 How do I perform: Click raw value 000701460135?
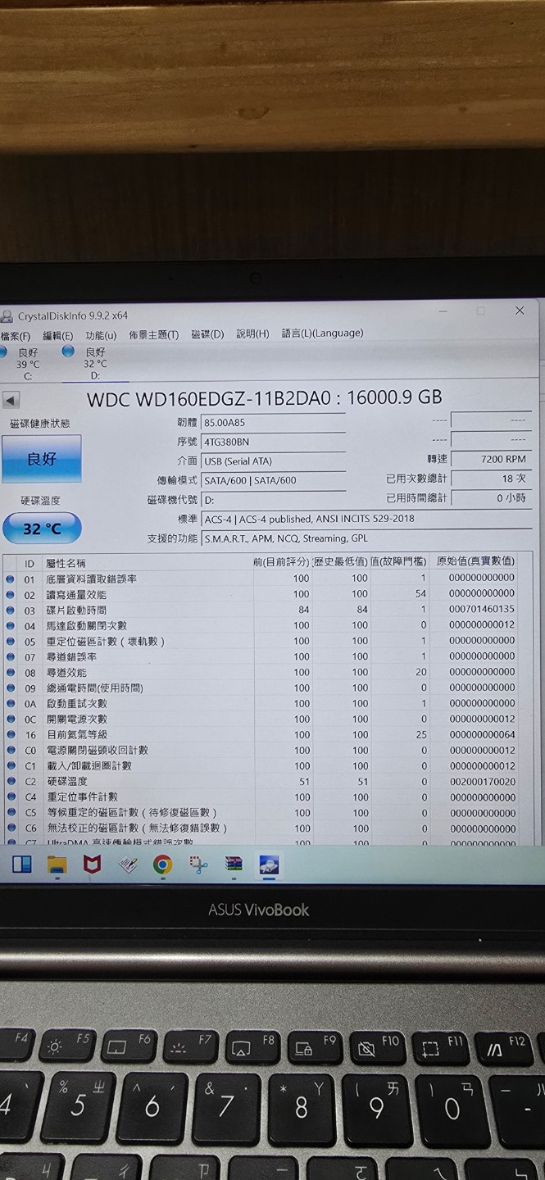(x=482, y=609)
